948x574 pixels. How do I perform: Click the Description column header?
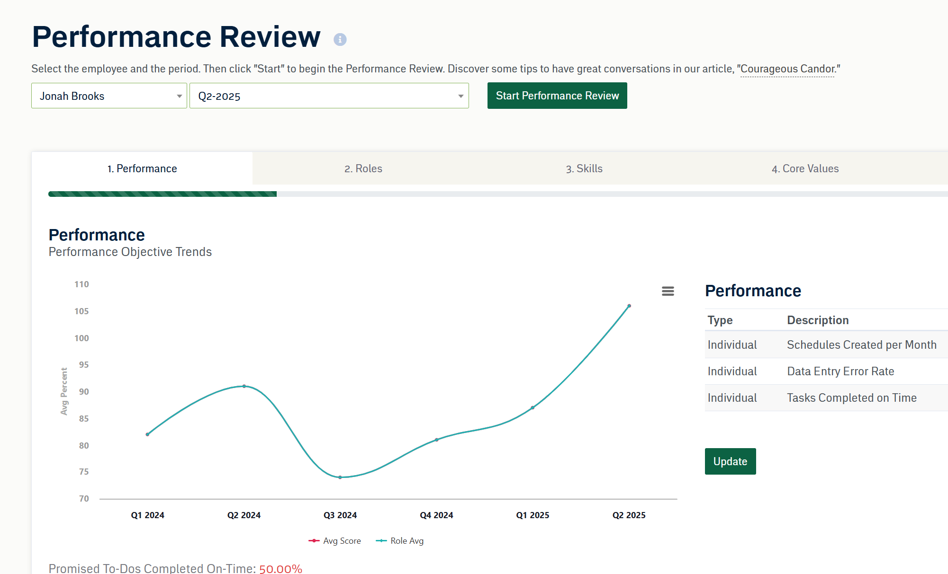click(818, 320)
